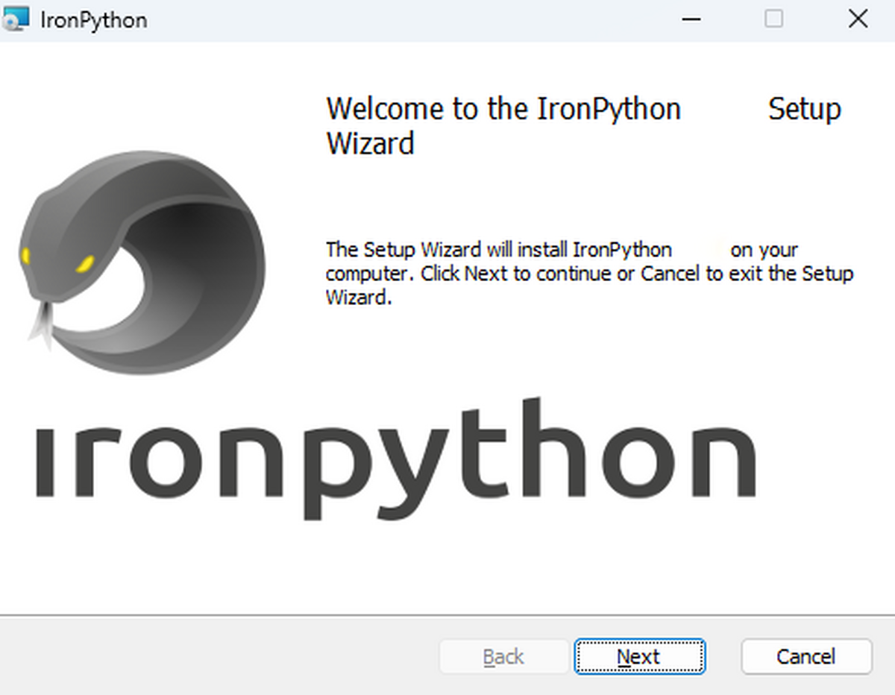895x695 pixels.
Task: Click the disabled maximize button
Action: [x=774, y=19]
